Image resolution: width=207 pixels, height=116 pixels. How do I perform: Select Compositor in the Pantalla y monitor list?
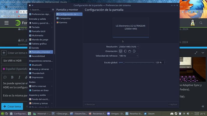coord(69,18)
